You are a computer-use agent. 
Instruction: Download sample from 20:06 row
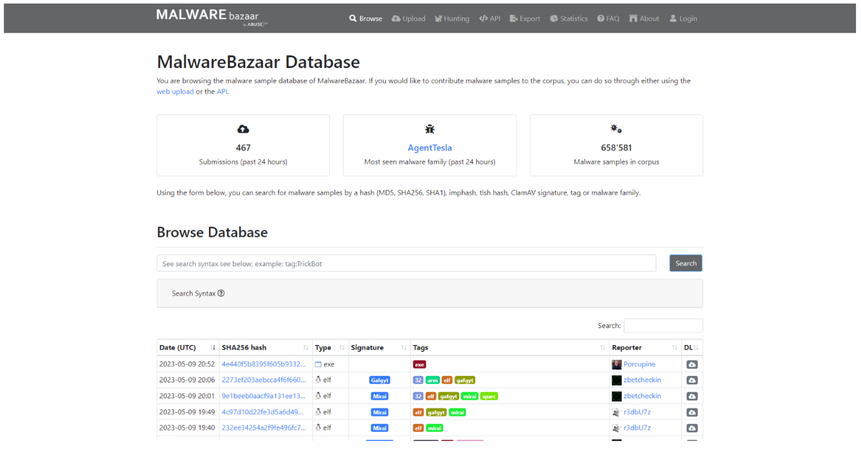click(692, 380)
